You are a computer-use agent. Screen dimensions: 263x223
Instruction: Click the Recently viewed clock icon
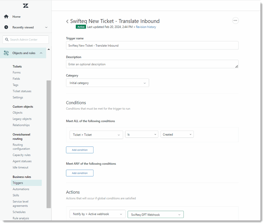point(6,27)
